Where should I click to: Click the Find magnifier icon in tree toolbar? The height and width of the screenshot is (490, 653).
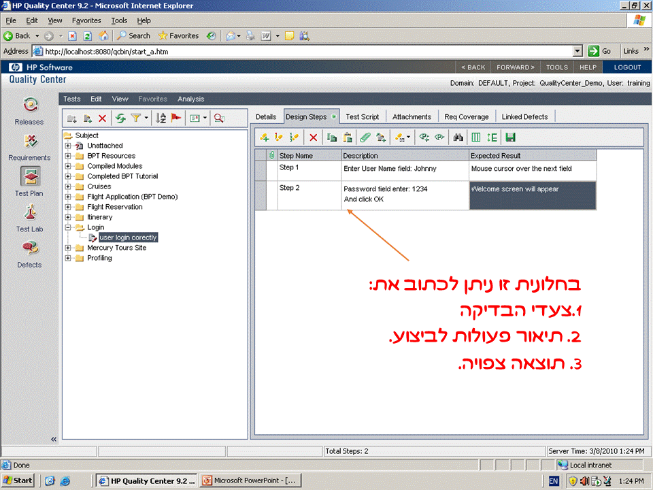tap(219, 118)
